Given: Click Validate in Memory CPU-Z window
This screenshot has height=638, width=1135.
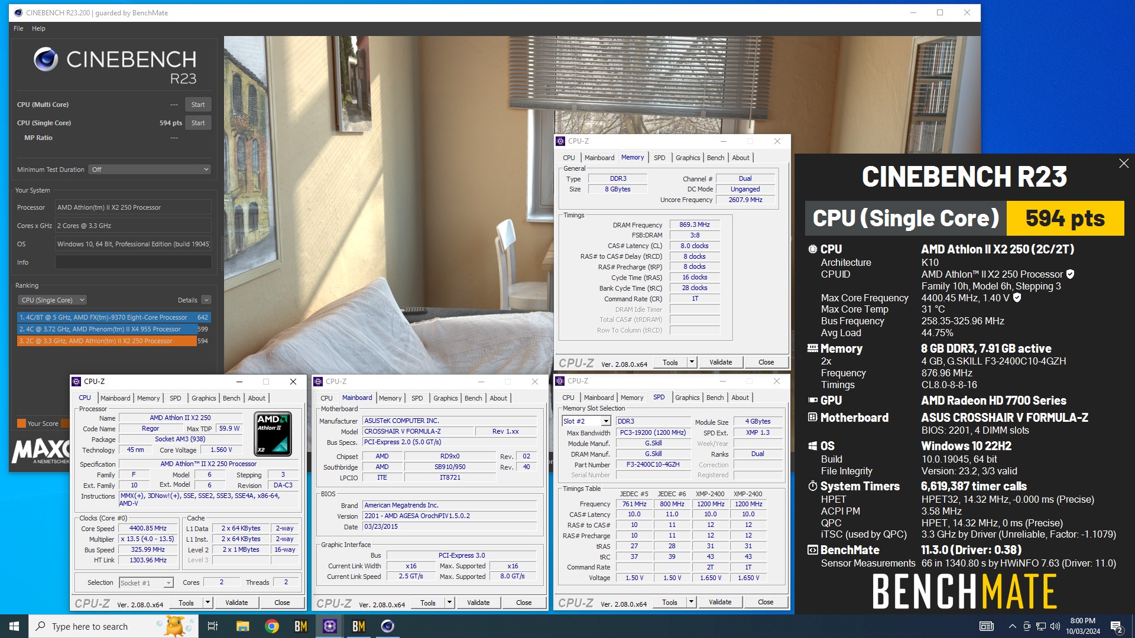Looking at the screenshot, I should (721, 362).
